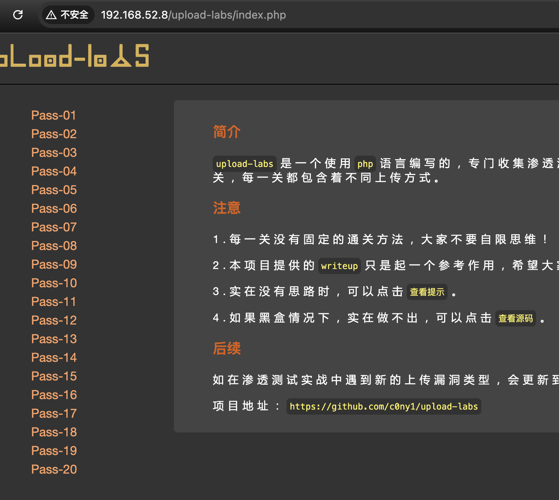Click the 查看提示 hint tag
The width and height of the screenshot is (559, 500).
[427, 292]
